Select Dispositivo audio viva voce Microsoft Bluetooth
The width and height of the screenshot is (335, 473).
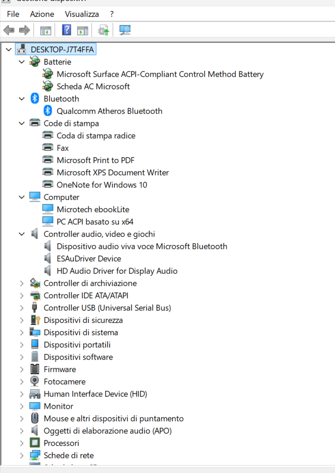tap(142, 246)
